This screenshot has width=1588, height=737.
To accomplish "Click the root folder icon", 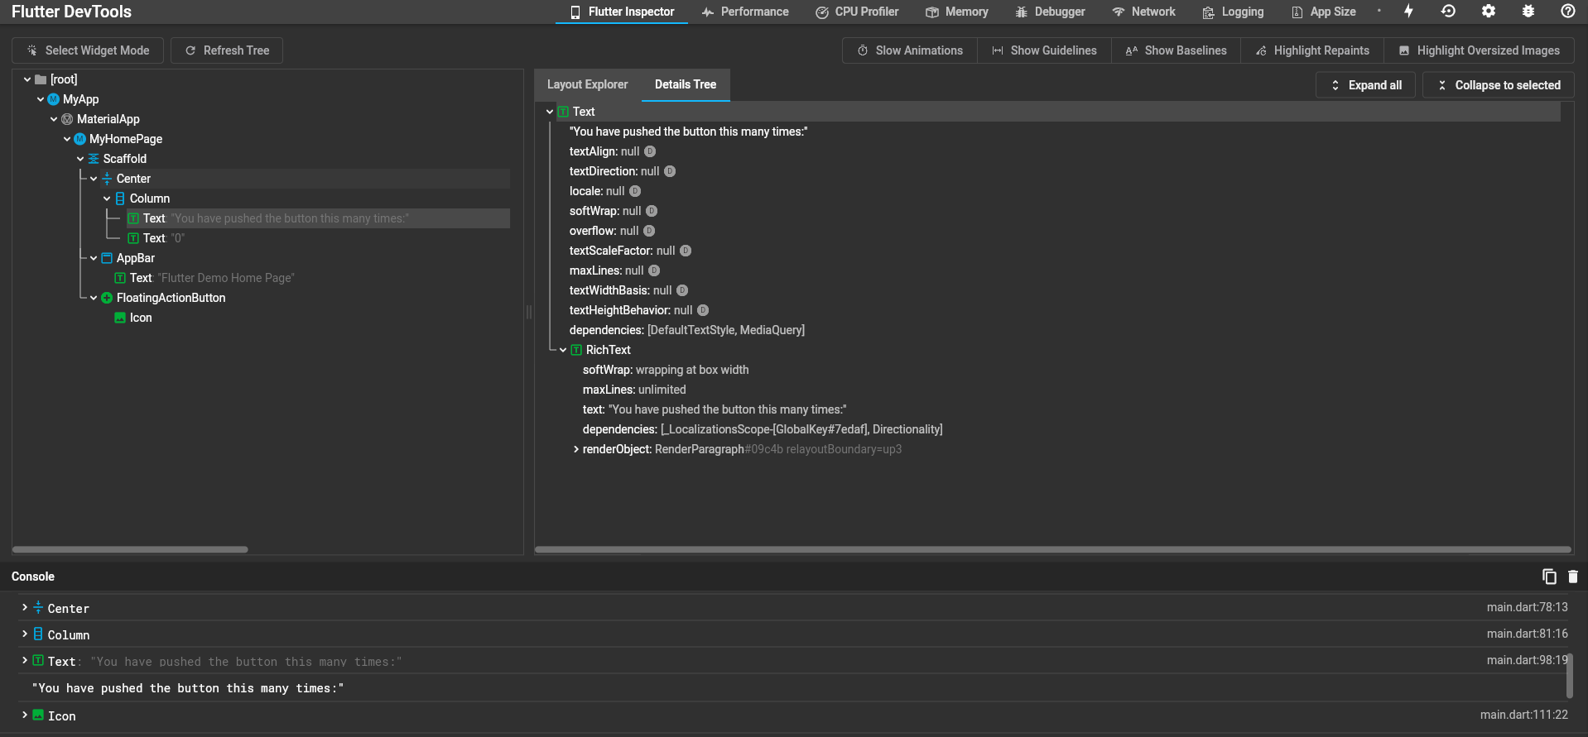I will pos(41,79).
